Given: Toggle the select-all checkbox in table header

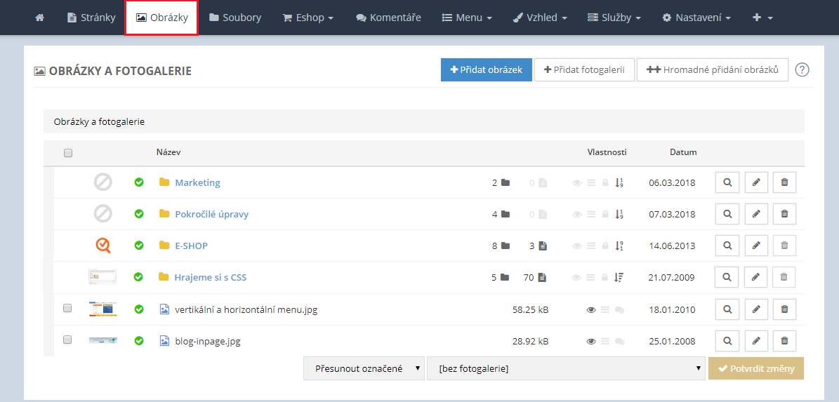Looking at the screenshot, I should coord(68,153).
